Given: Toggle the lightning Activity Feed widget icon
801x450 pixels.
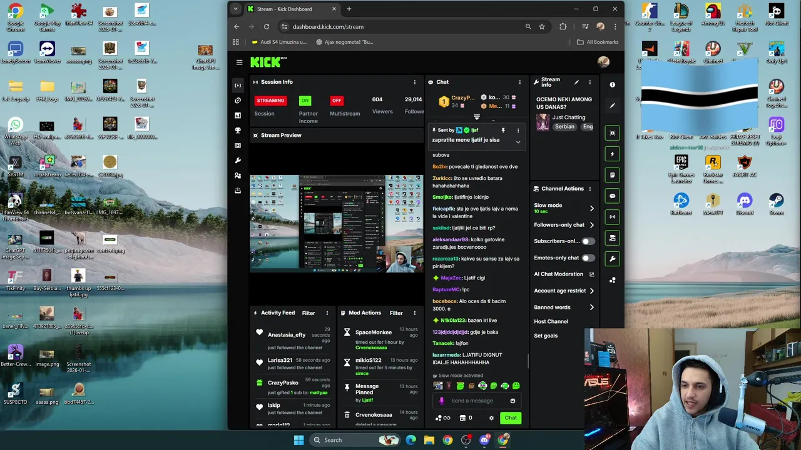Looking at the screenshot, I should [x=612, y=154].
